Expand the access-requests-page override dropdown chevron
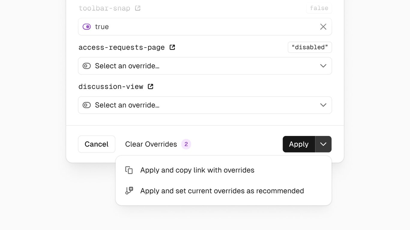The image size is (410, 230). coord(323,66)
